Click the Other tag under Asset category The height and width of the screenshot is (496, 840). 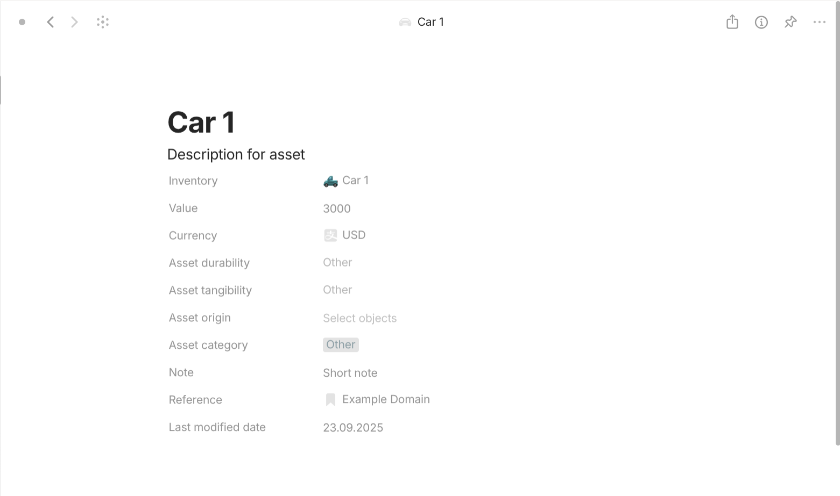(341, 344)
